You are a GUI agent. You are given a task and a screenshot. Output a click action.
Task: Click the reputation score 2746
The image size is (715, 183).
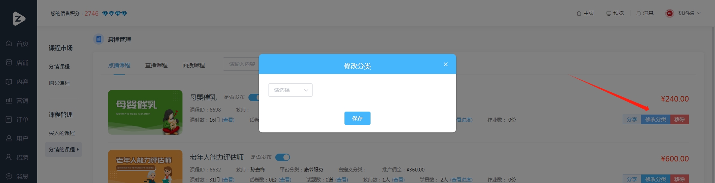(92, 13)
